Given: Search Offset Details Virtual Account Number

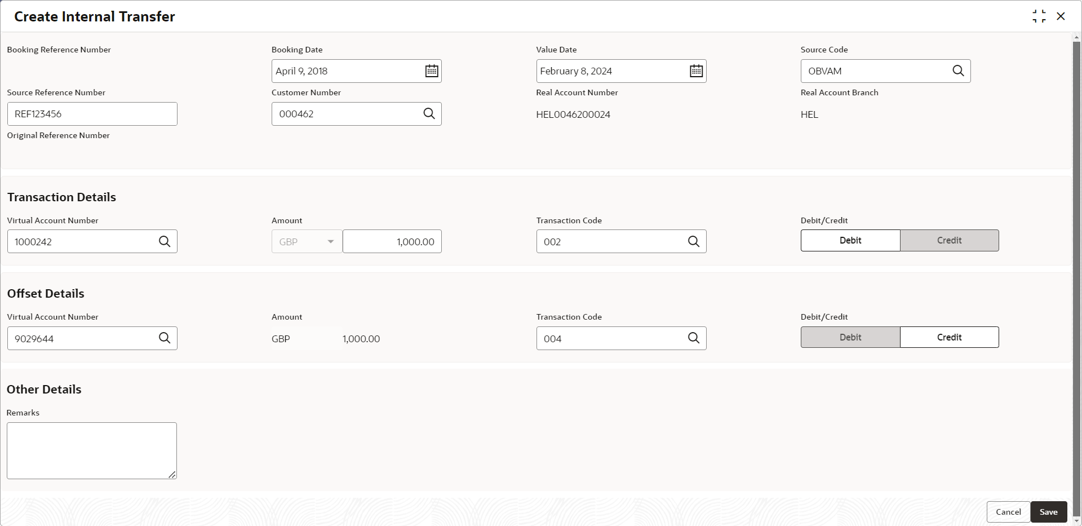Looking at the screenshot, I should coord(165,338).
